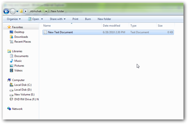Click Burn in the toolbar

tap(88, 19)
